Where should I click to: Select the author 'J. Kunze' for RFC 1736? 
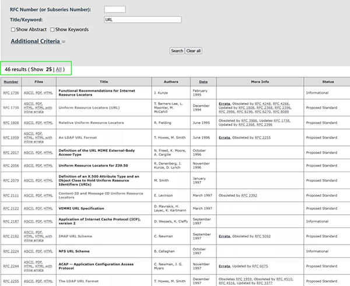(161, 93)
